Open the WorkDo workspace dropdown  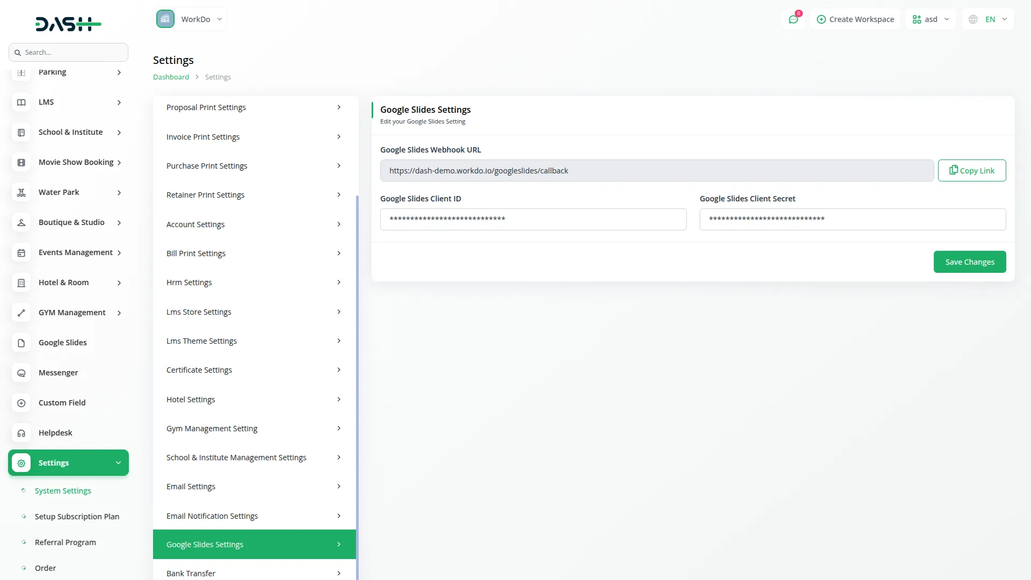(190, 19)
